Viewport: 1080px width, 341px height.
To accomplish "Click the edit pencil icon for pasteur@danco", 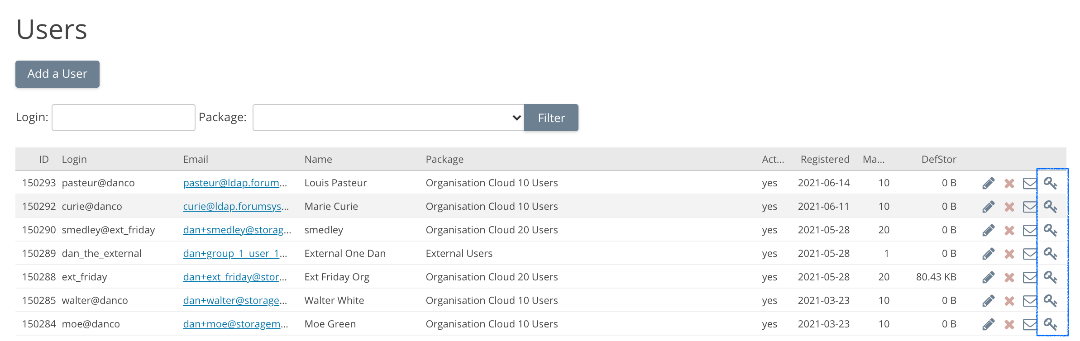I will point(988,183).
